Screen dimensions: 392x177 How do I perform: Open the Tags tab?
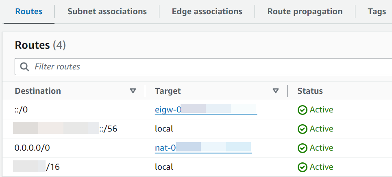pos(377,12)
